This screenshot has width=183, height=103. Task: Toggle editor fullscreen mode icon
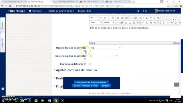160,23
